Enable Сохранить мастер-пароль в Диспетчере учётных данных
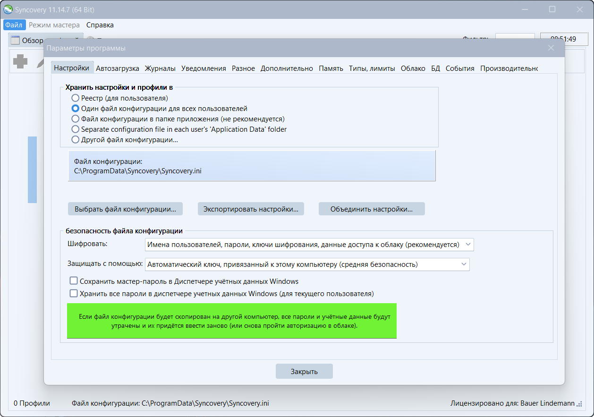 click(74, 281)
